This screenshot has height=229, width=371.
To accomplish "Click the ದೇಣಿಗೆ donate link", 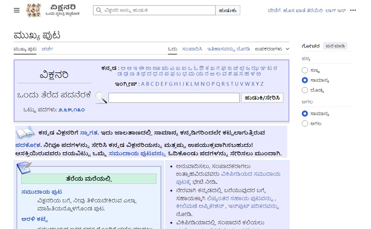I will click(x=274, y=10).
